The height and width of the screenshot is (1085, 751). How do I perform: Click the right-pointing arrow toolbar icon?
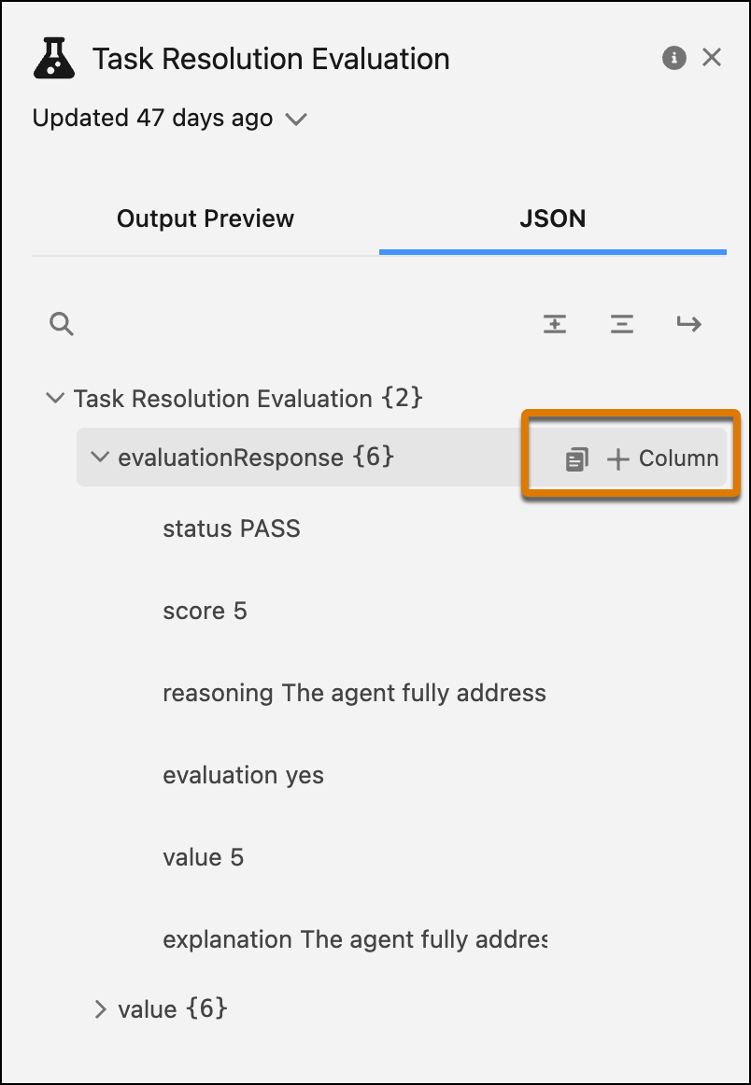688,324
